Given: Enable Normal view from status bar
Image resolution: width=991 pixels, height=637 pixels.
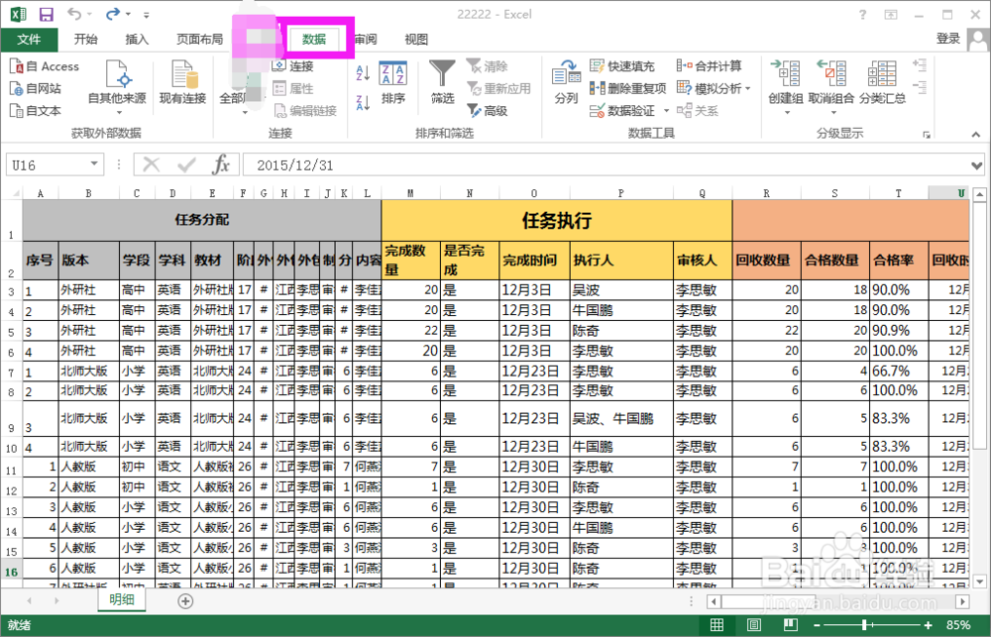Looking at the screenshot, I should (x=717, y=624).
